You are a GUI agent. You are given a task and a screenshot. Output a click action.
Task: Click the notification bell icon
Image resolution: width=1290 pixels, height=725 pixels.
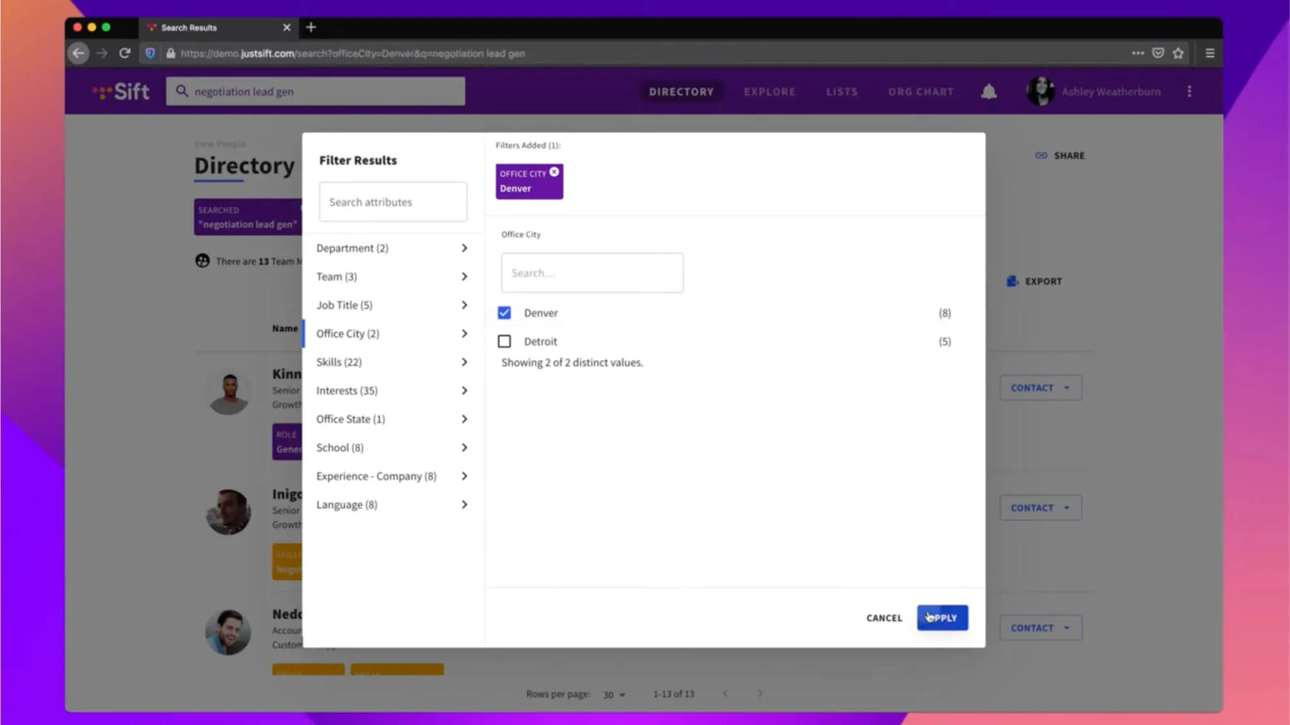[x=988, y=92]
